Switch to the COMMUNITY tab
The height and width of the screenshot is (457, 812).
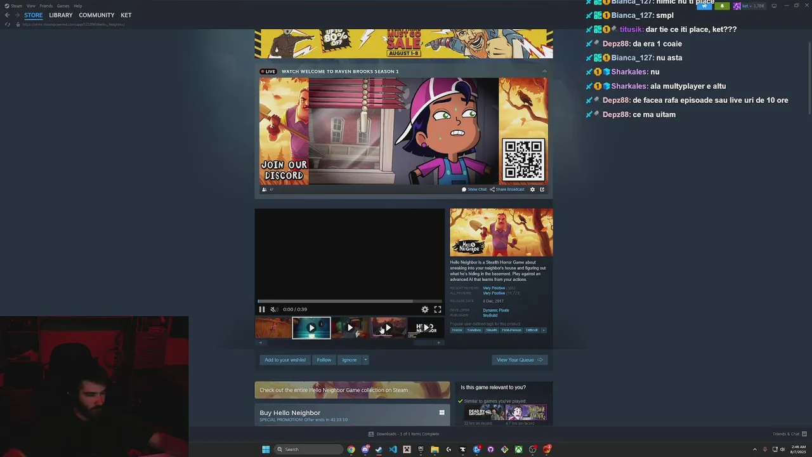[x=96, y=15]
